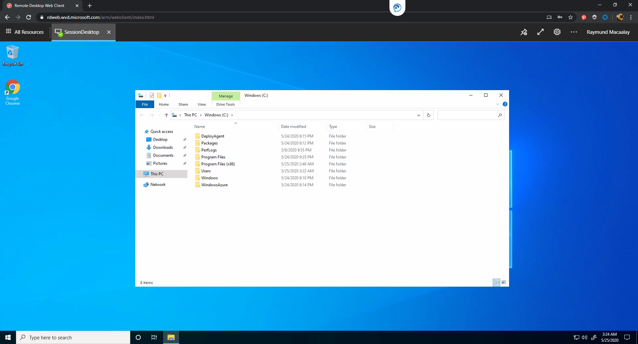Switch to large thumbnails view in status bar
Screen dimensions: 638x344
pyautogui.click(x=504, y=283)
